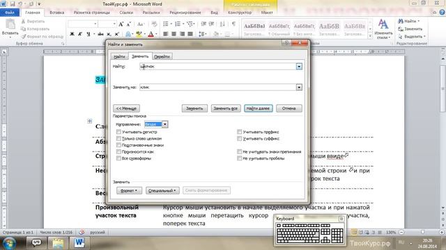Enable 'Учитывать регистр' checkbox

[x=118, y=132]
